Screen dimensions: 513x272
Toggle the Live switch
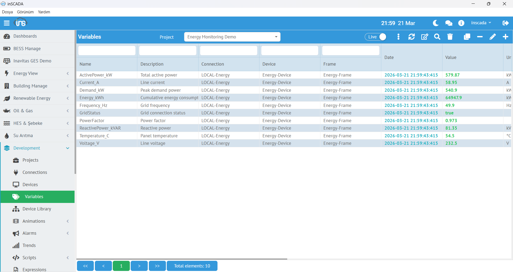(x=376, y=37)
